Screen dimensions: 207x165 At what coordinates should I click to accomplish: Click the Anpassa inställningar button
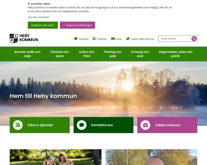pos(77,25)
